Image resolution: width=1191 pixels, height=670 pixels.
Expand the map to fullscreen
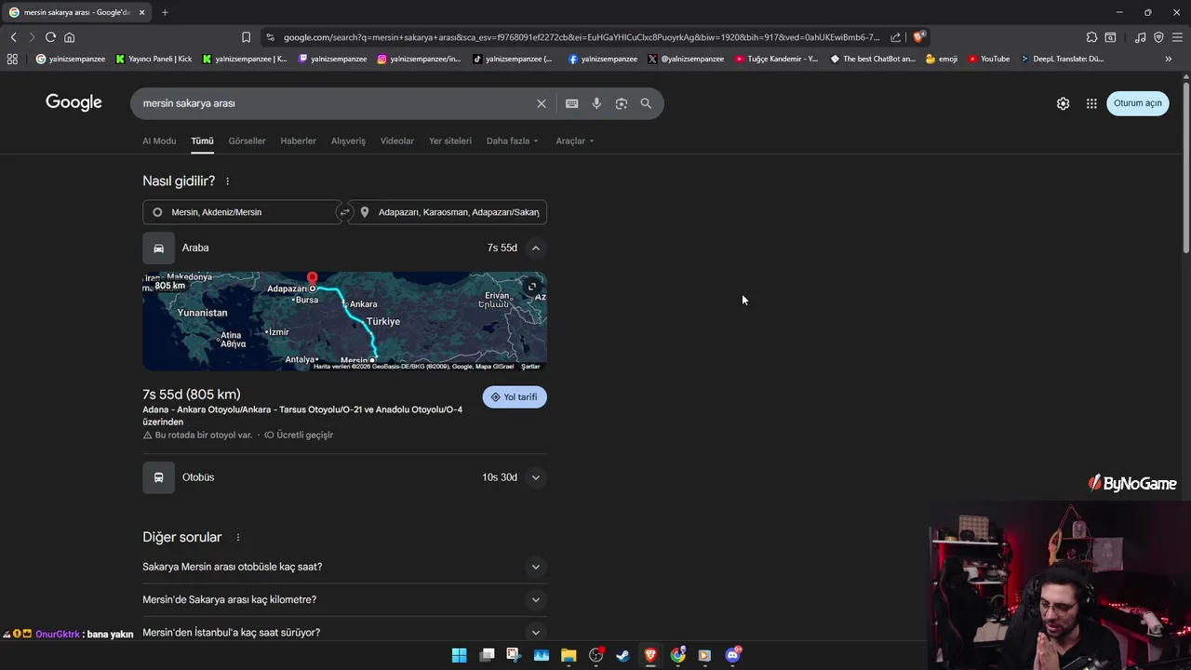click(x=532, y=286)
